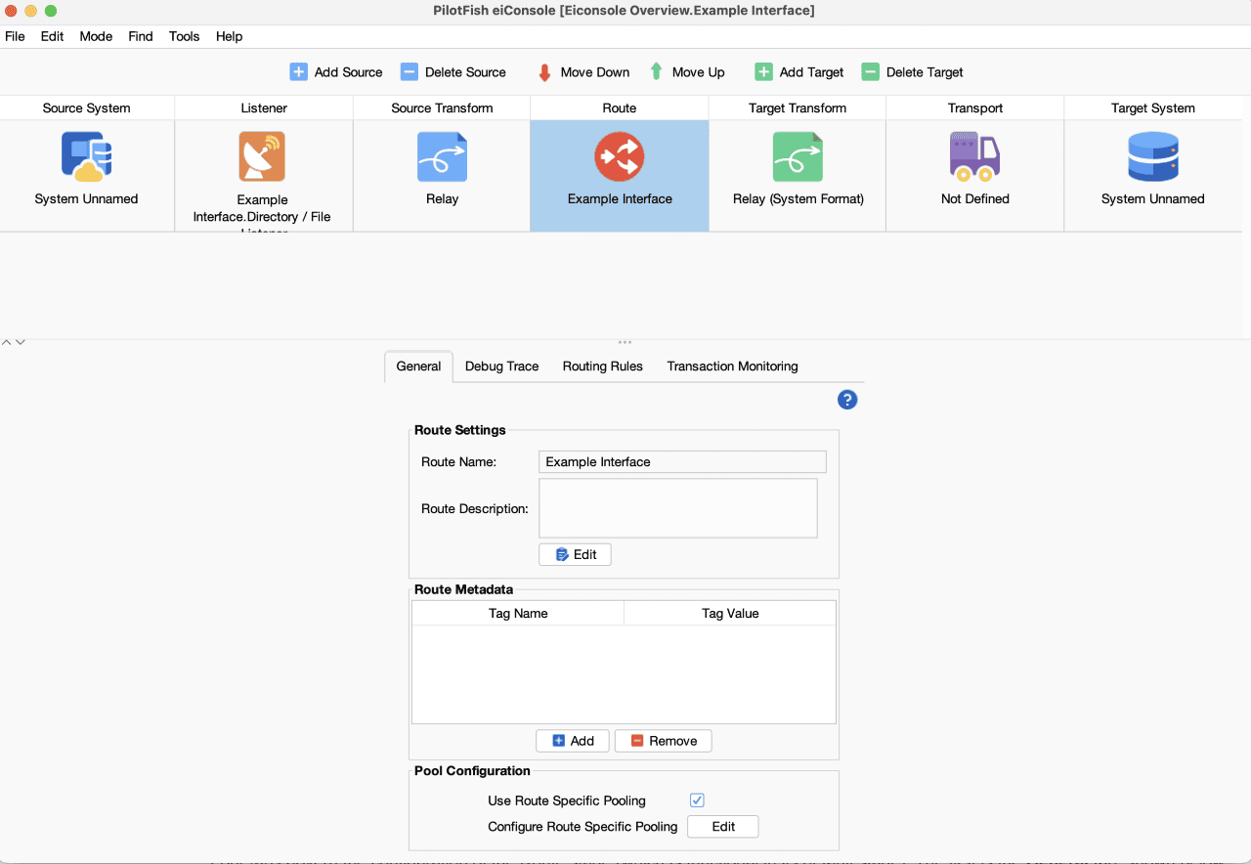Image resolution: width=1251 pixels, height=864 pixels.
Task: Open the Find menu
Action: point(141,36)
